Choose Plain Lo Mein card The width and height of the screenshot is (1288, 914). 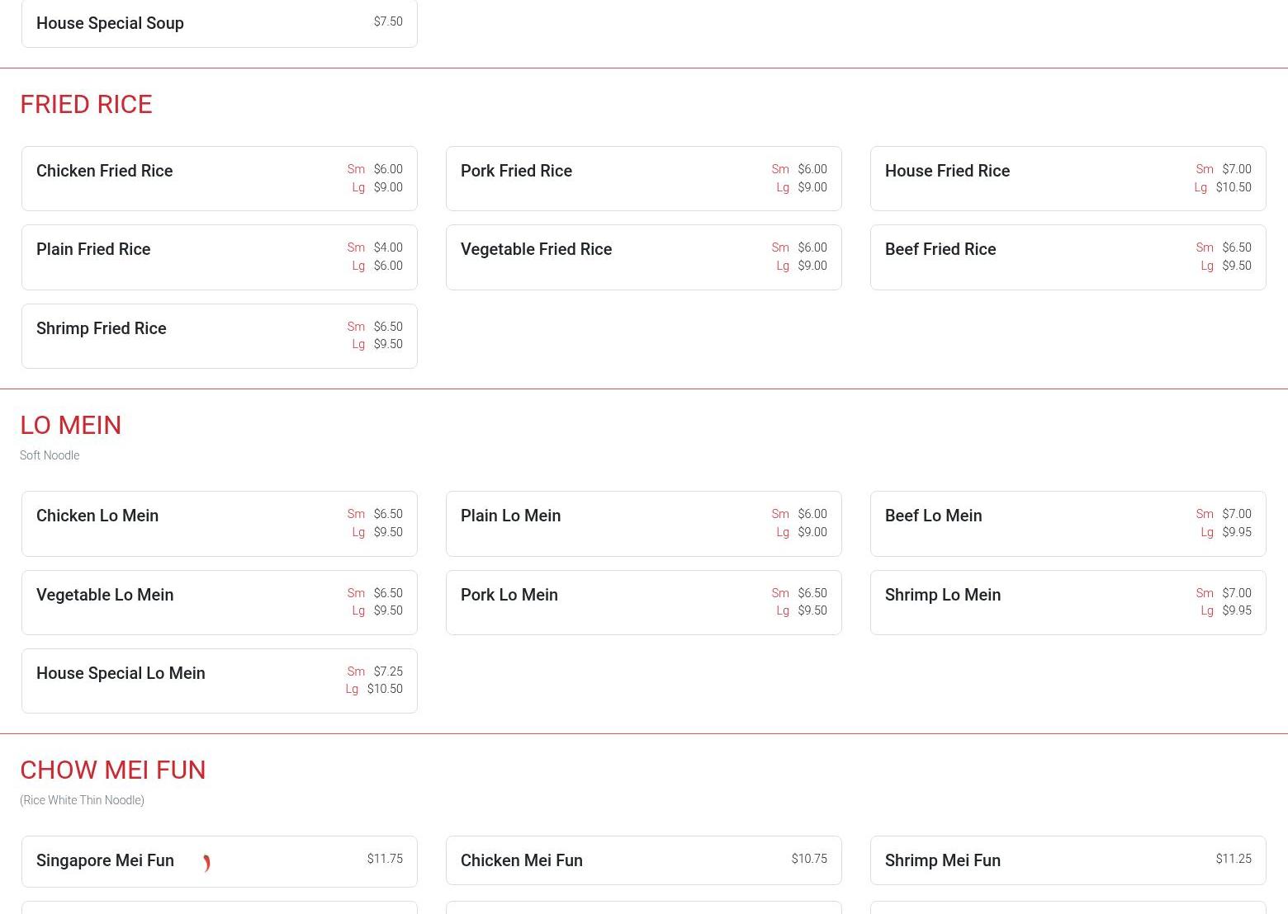pos(643,523)
